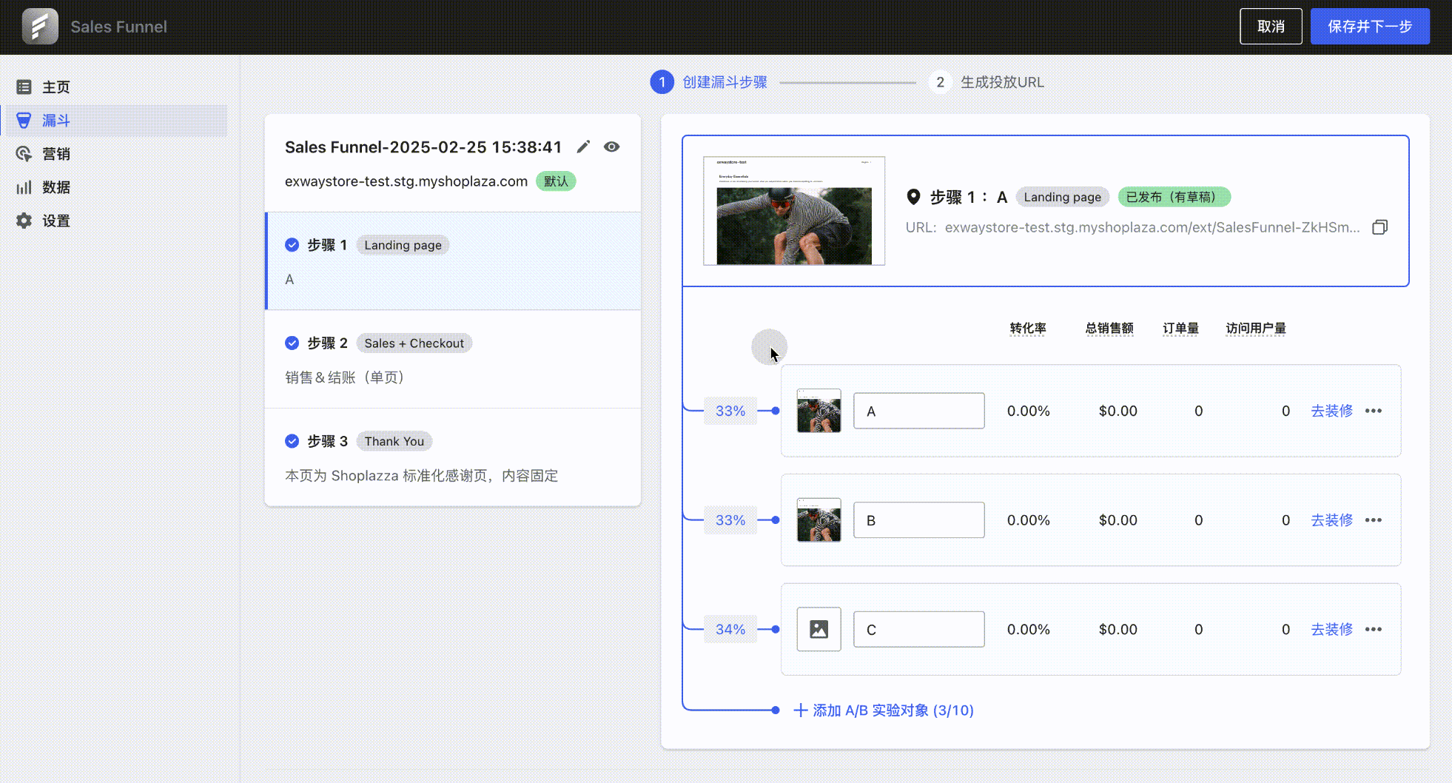Screen dimensions: 1452x783
Task: Click the 步骤 2 check mark icon
Action: coord(292,343)
